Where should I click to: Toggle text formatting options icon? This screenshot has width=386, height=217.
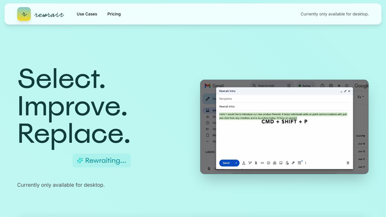tap(244, 163)
